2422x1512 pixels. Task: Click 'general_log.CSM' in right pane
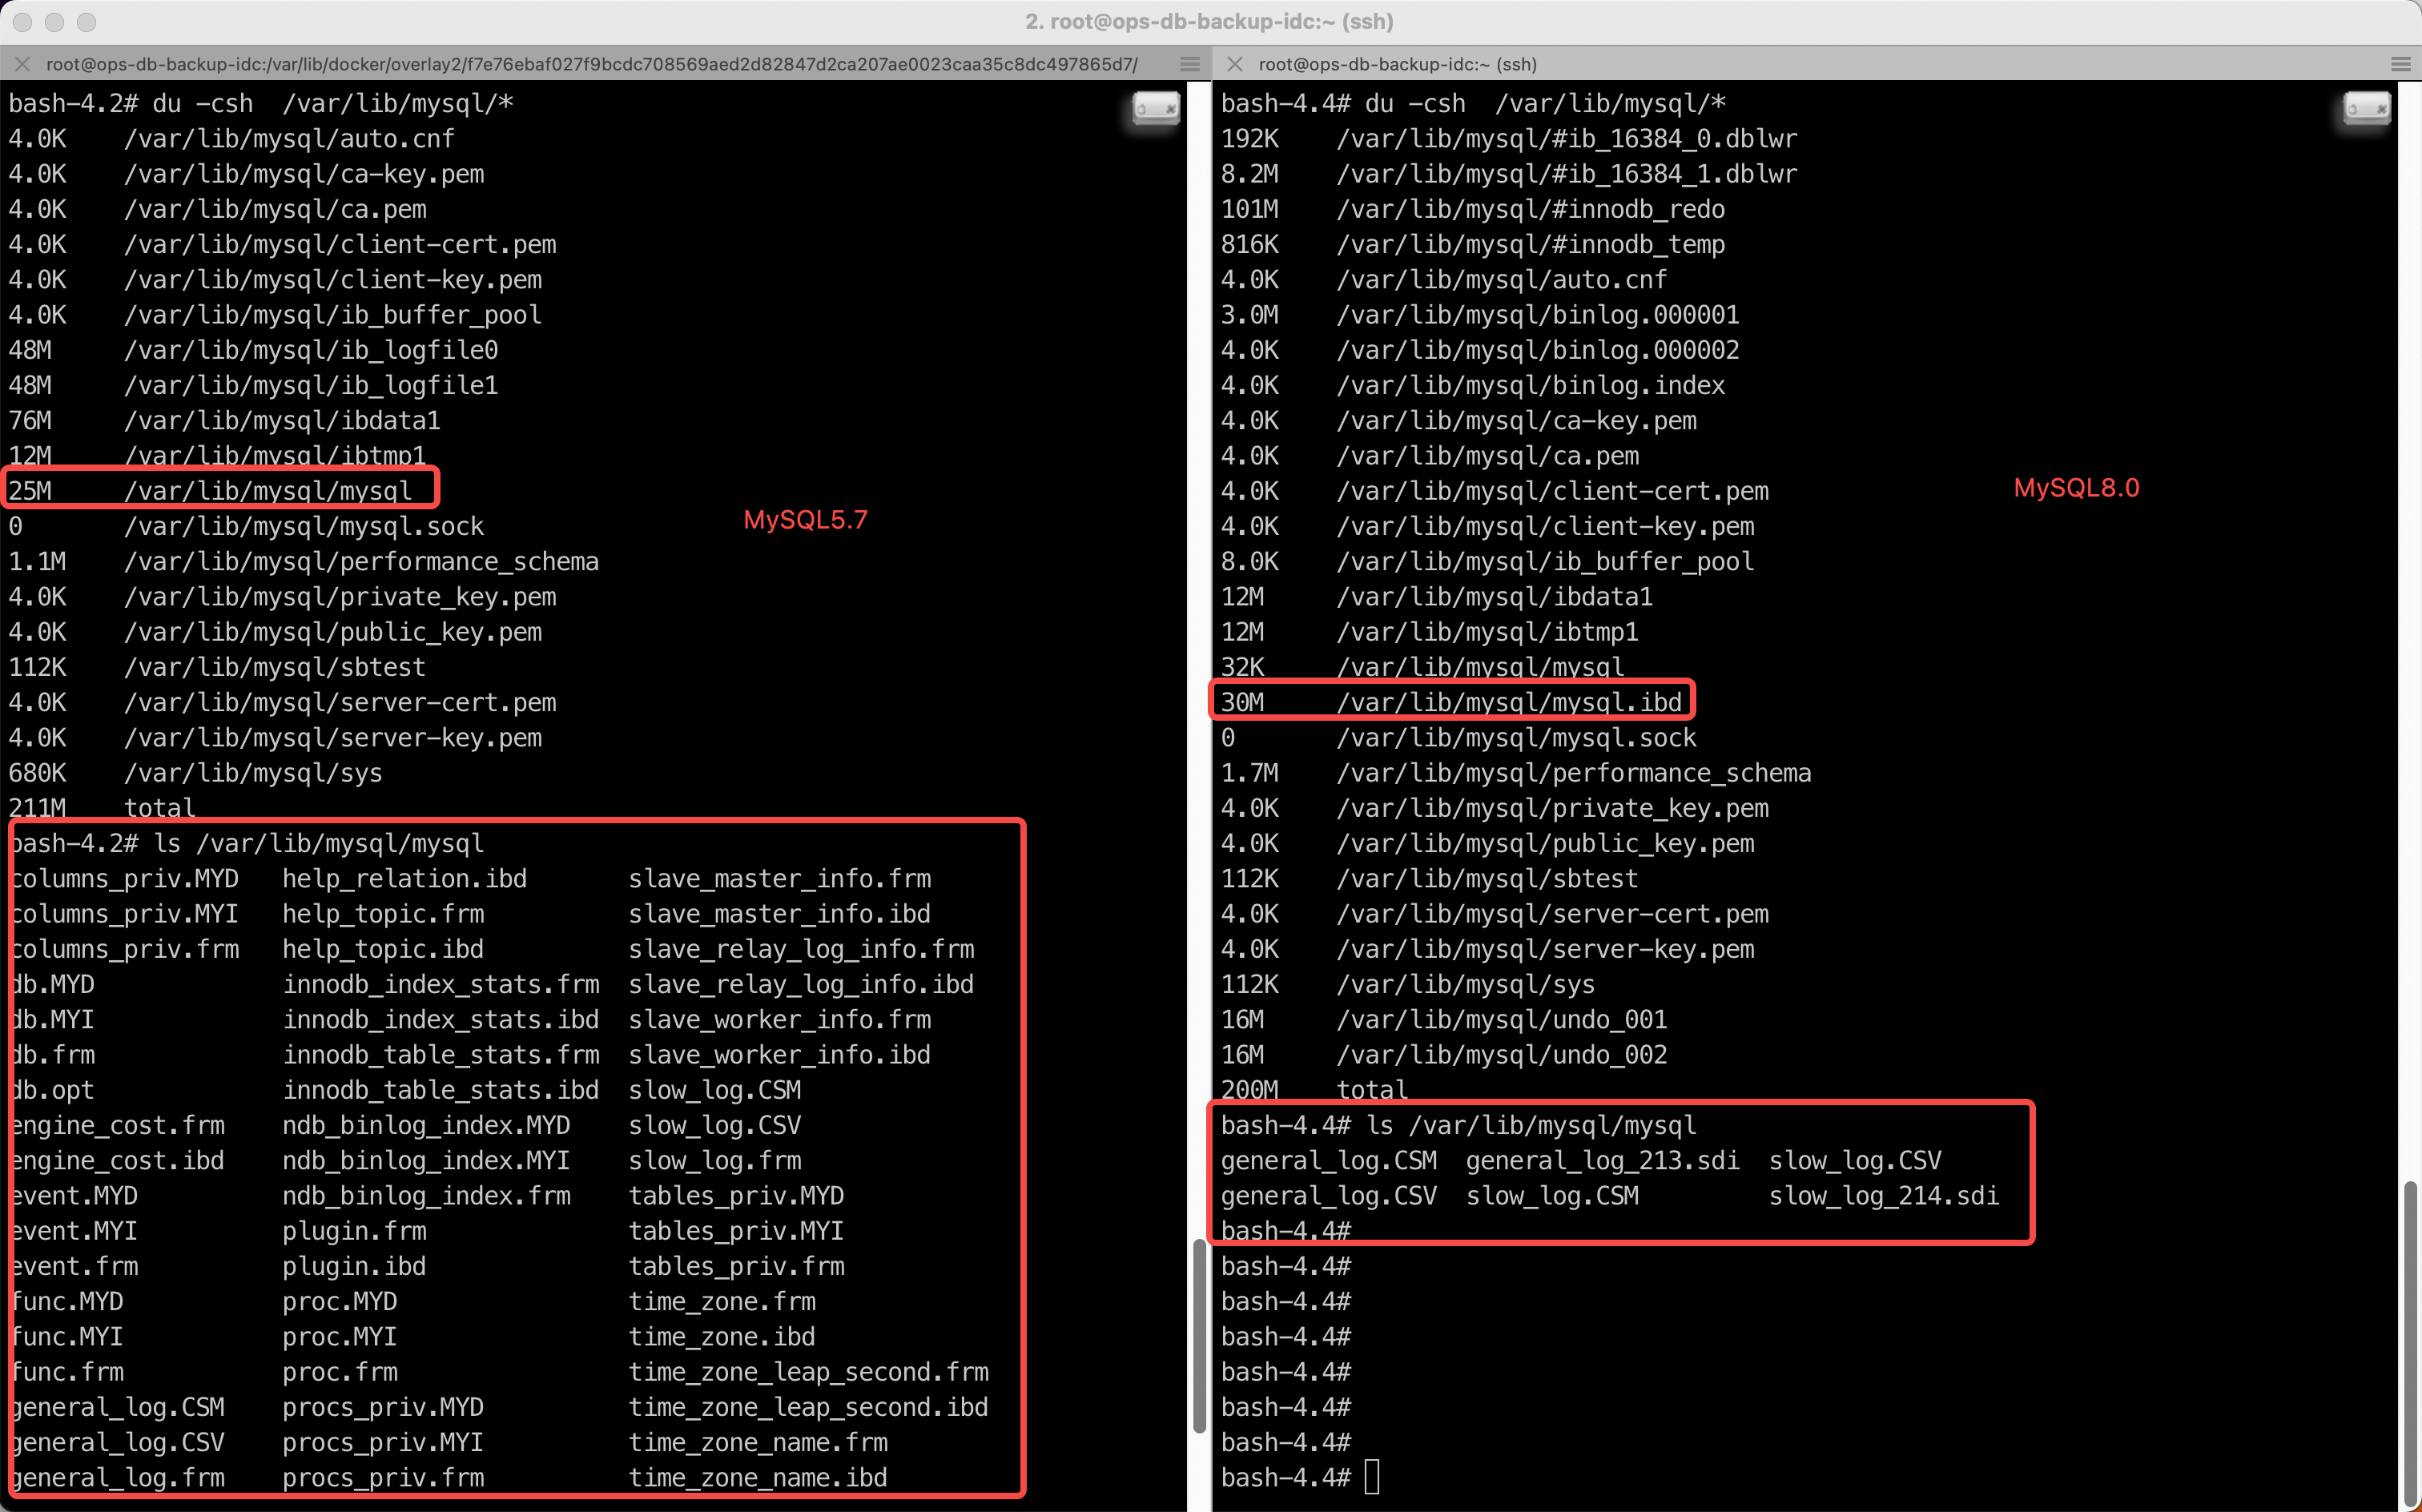pos(1329,1161)
